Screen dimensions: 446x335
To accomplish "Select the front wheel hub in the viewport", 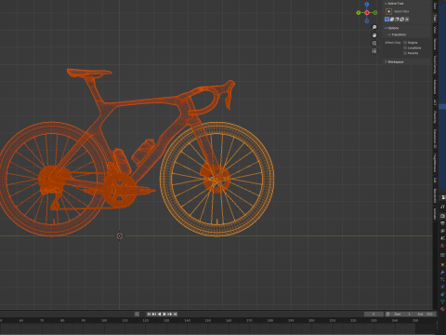I will pyautogui.click(x=216, y=179).
